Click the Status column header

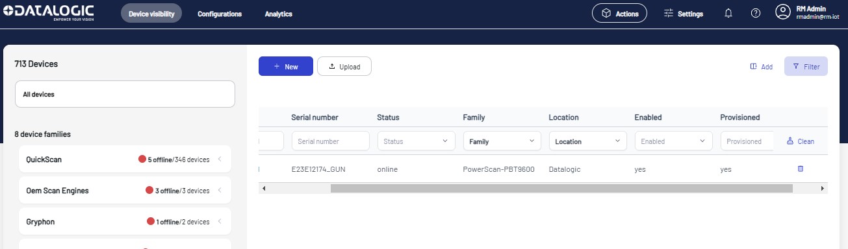388,117
